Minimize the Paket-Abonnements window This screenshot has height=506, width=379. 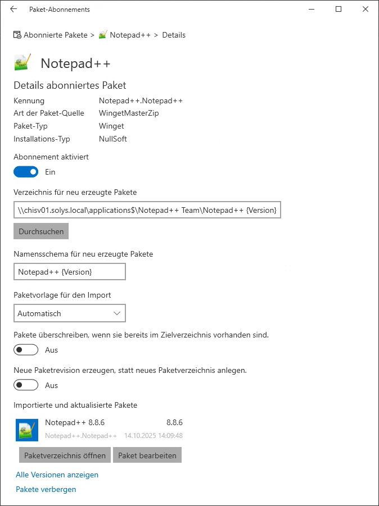(313, 10)
